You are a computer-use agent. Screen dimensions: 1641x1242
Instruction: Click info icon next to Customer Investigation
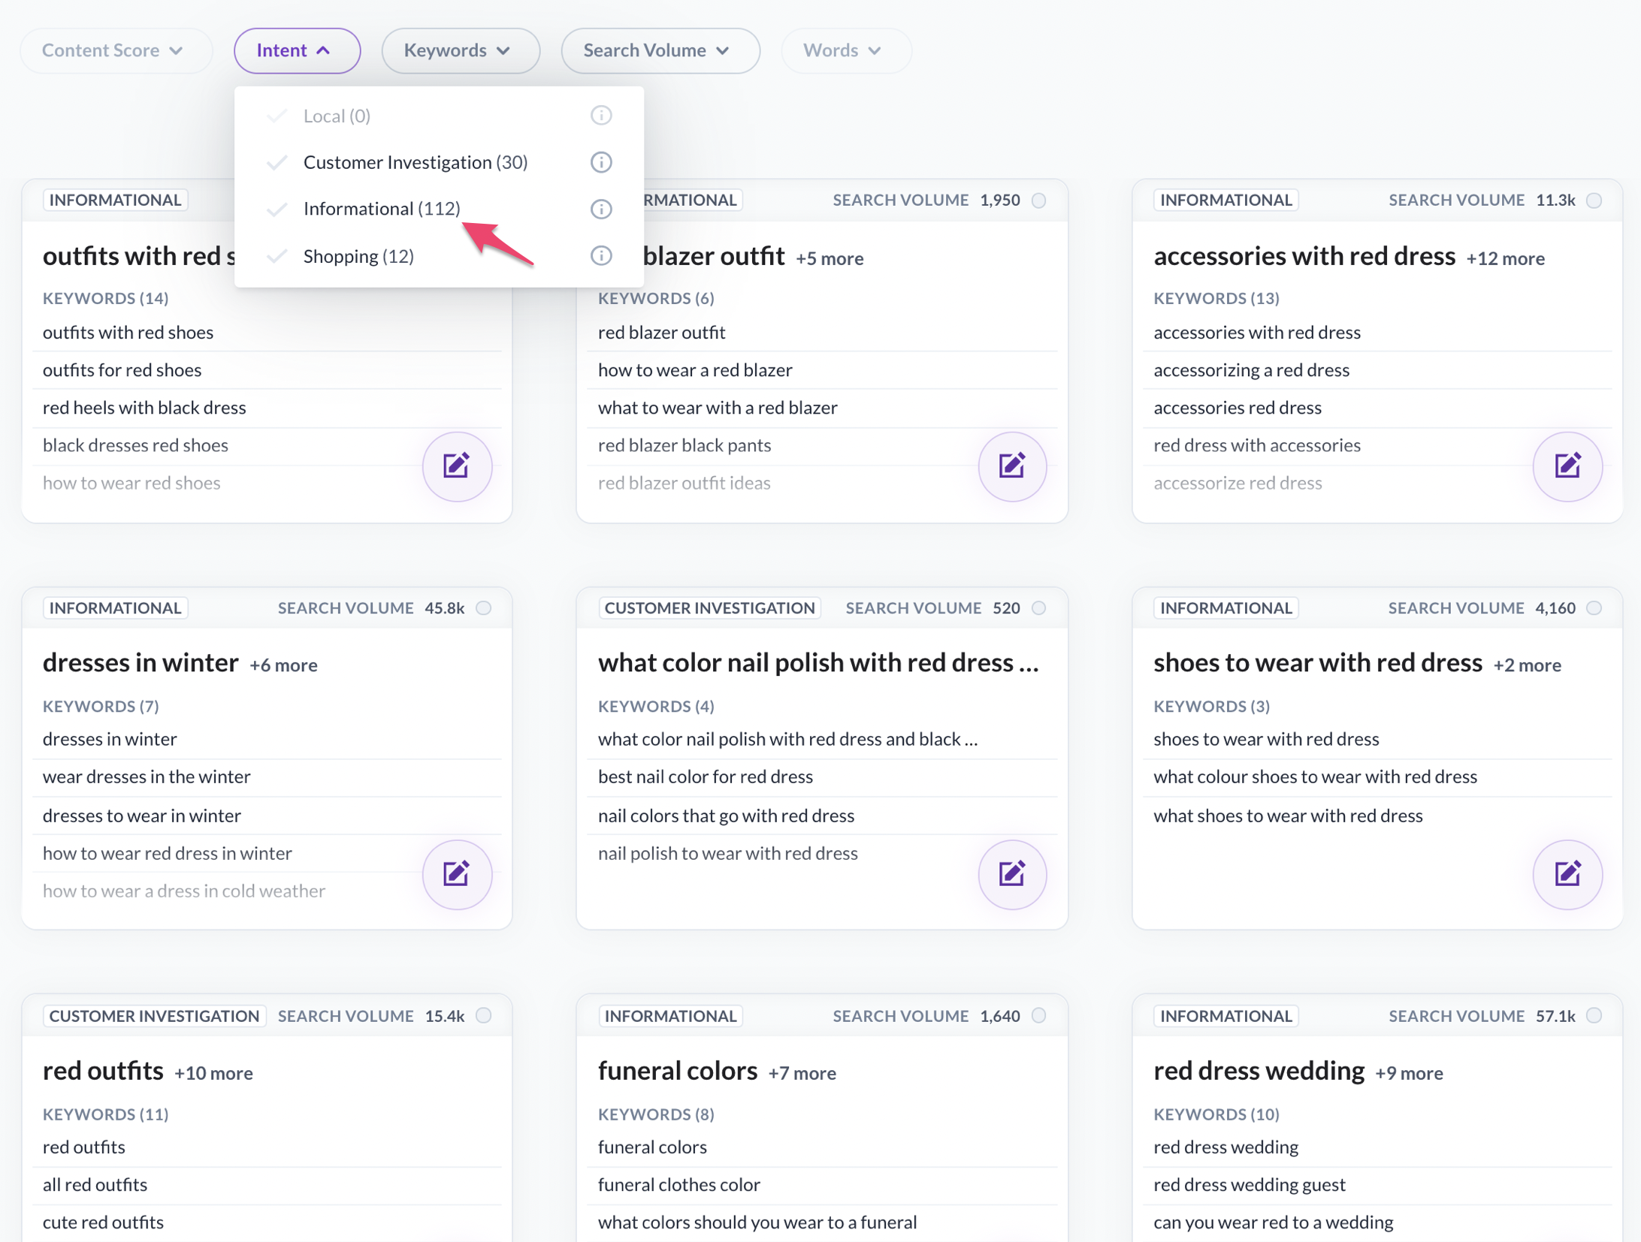tap(600, 162)
